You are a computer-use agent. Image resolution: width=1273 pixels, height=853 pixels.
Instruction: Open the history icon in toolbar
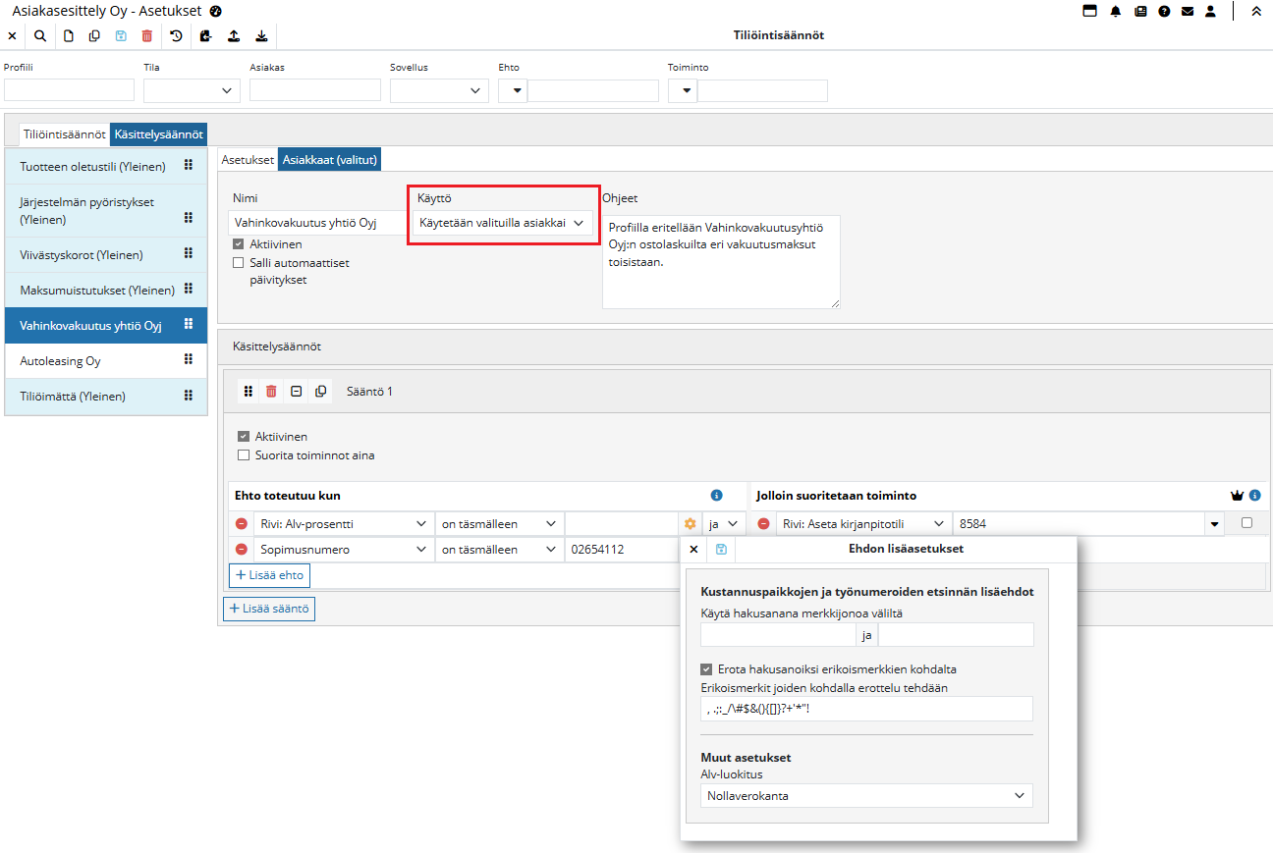point(176,36)
